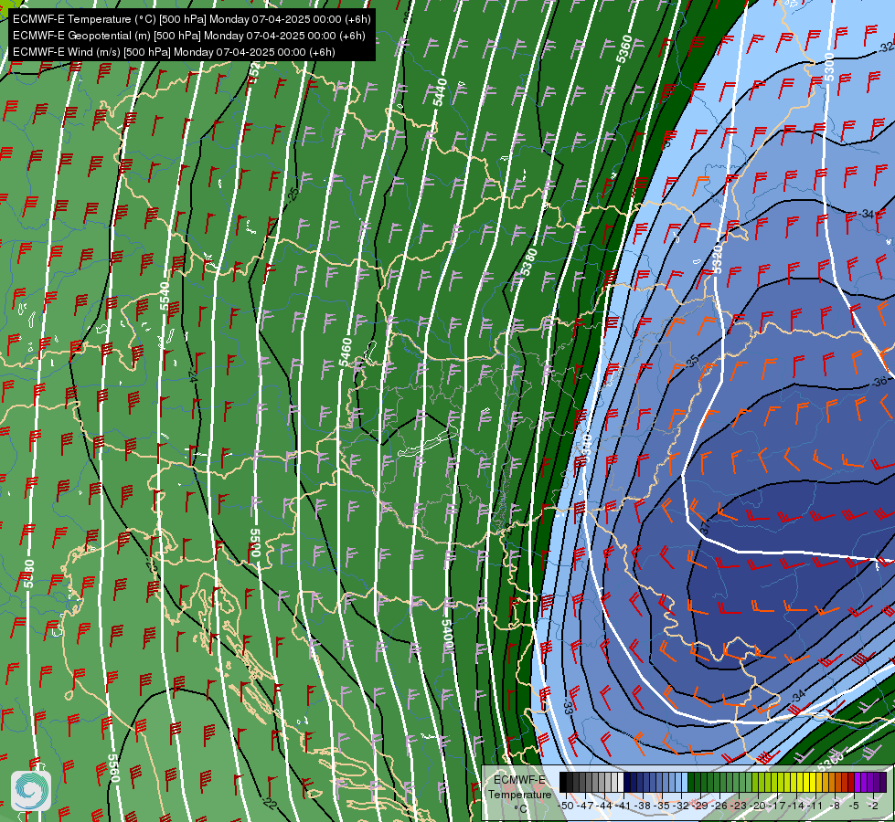Pick the dark red swatch left of -5
This screenshot has height=822, width=895.
pyautogui.click(x=851, y=782)
